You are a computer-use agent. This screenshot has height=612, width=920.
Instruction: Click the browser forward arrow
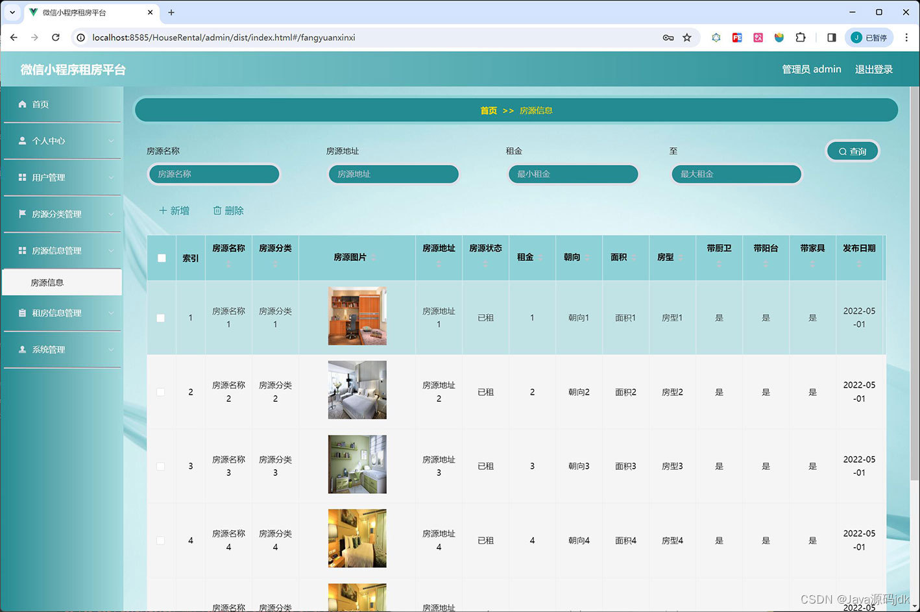pyautogui.click(x=34, y=38)
